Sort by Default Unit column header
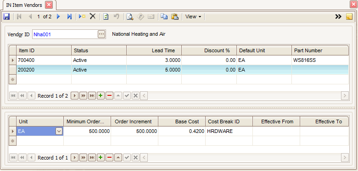This screenshot has height=171, width=358. click(x=264, y=50)
